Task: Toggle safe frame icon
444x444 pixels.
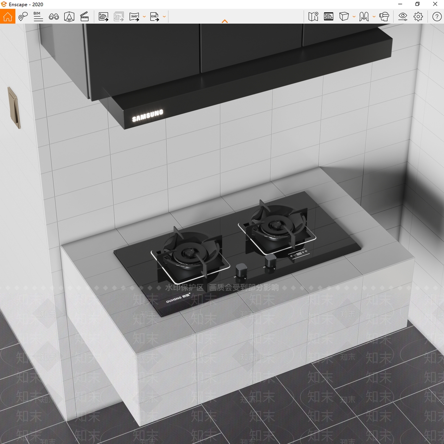Action: pos(329,17)
